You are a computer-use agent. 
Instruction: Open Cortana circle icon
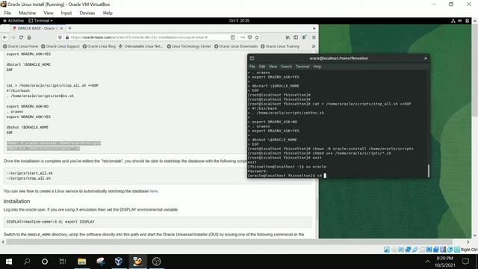(45, 262)
